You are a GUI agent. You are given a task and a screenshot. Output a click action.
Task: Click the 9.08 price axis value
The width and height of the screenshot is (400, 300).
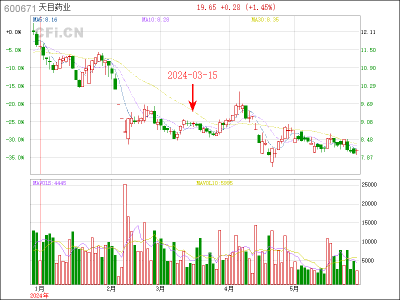tap(366, 122)
